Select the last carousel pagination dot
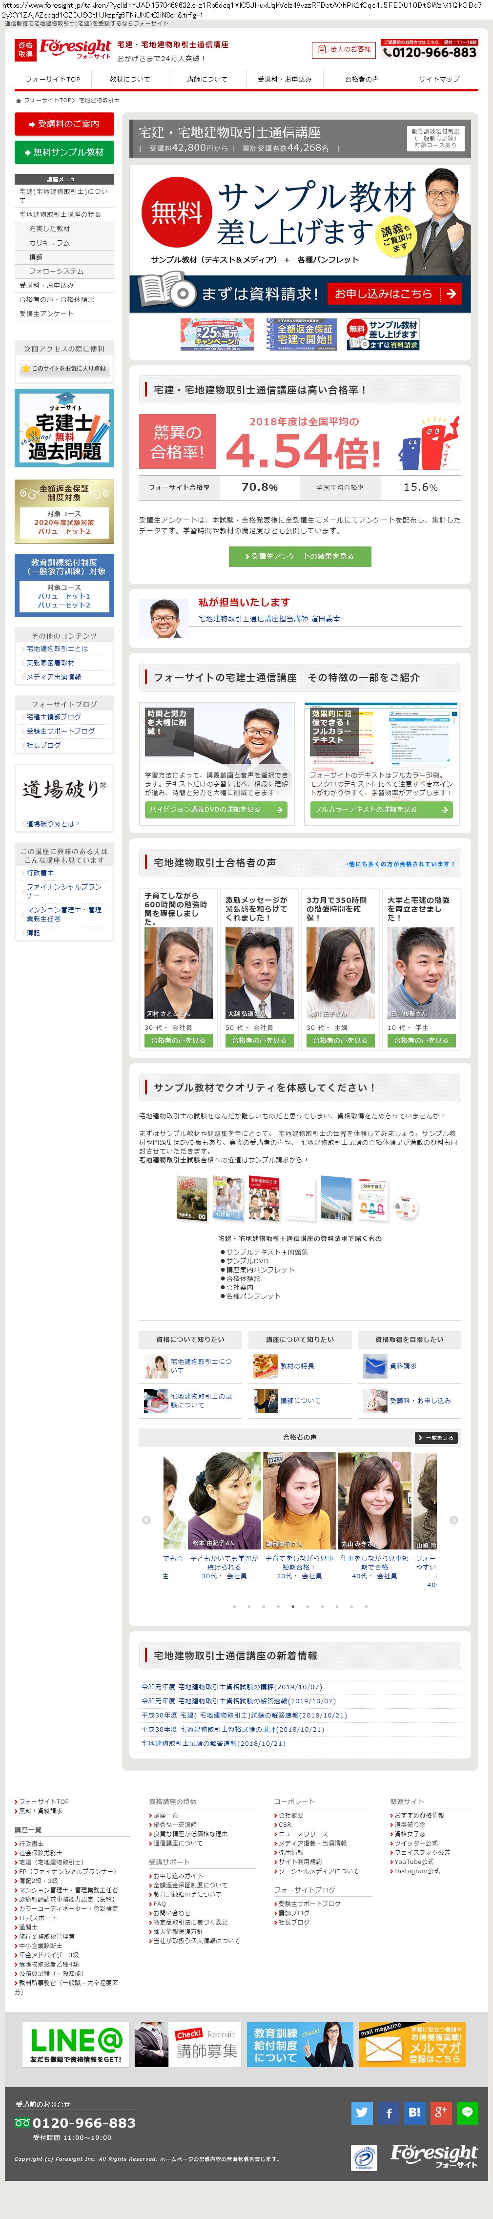Viewport: 493px width, 2219px height. click(366, 1607)
